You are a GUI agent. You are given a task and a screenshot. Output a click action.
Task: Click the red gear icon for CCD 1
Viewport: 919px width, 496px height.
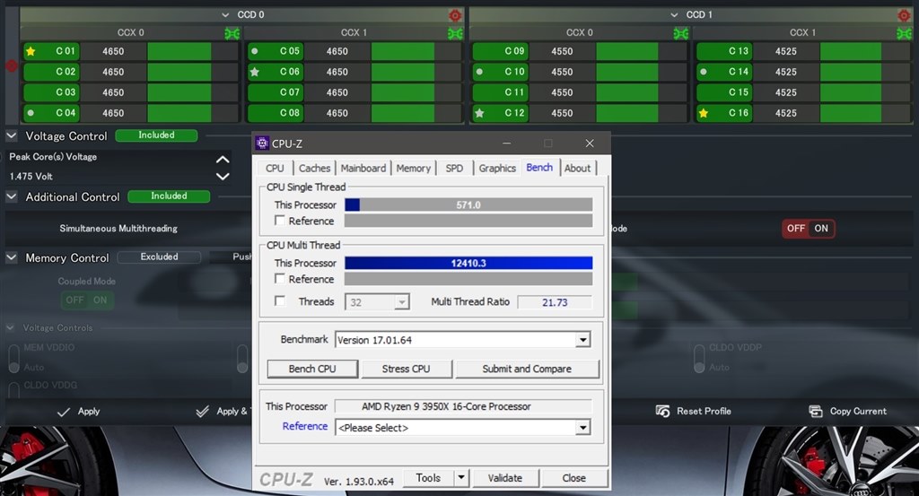pyautogui.click(x=904, y=15)
